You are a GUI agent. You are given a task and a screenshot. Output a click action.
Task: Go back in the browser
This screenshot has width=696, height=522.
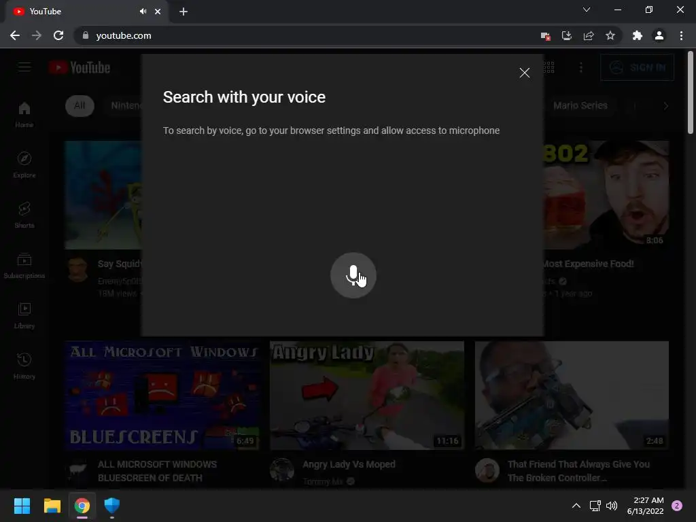point(15,35)
